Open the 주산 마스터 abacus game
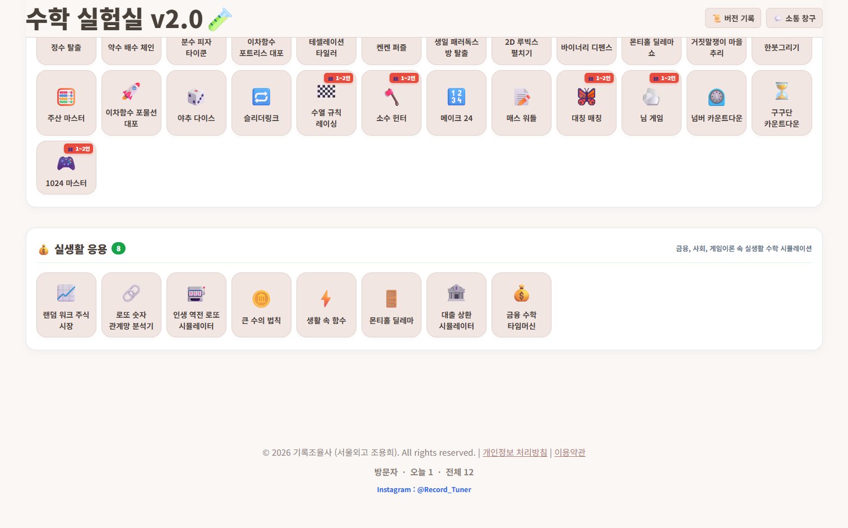The width and height of the screenshot is (848, 528). point(66,103)
